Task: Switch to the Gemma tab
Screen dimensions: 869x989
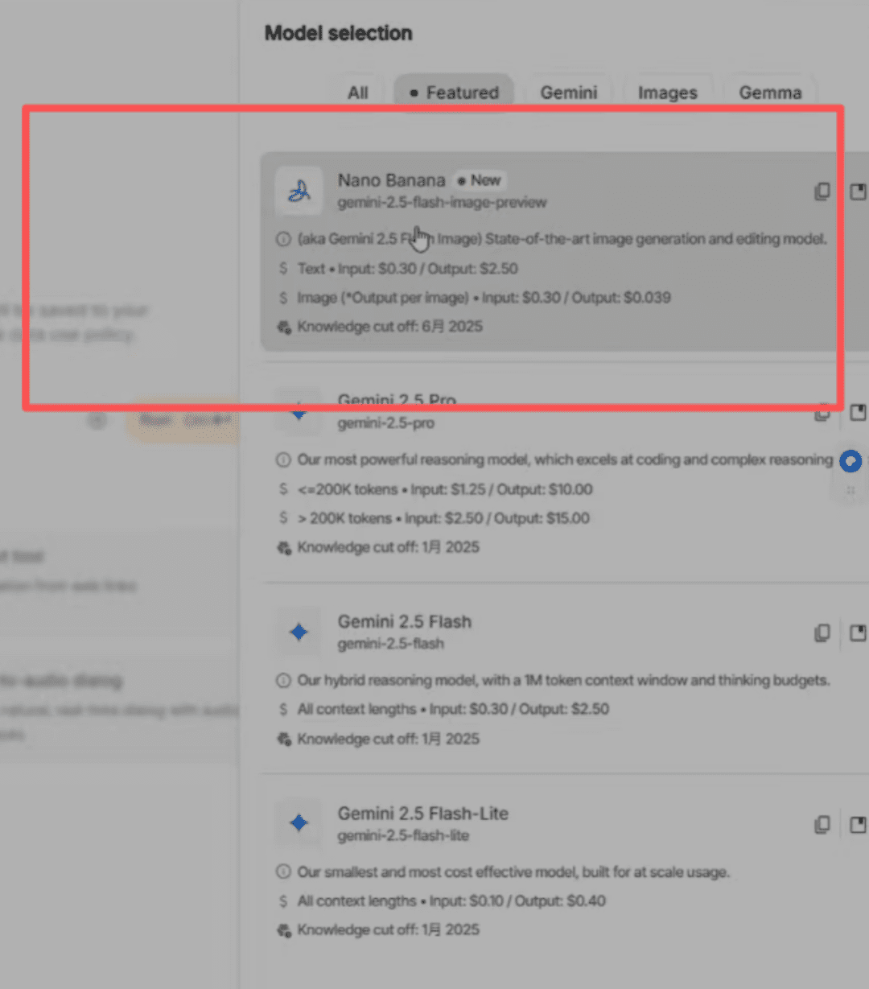Action: (769, 93)
